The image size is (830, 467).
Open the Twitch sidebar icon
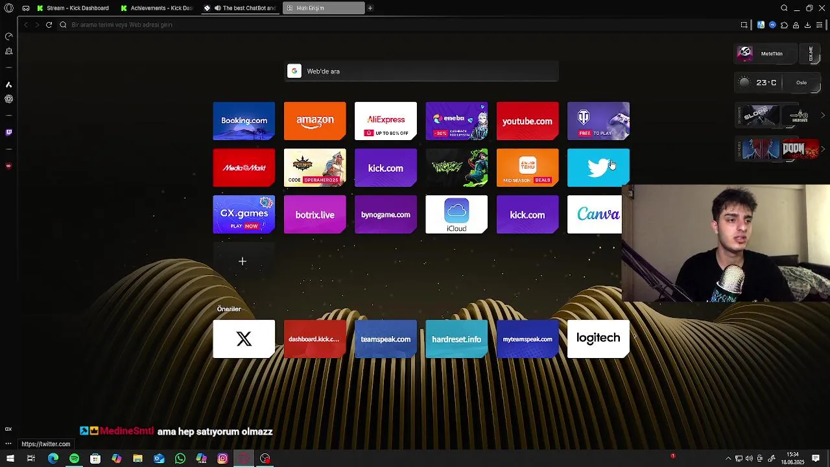pos(9,132)
